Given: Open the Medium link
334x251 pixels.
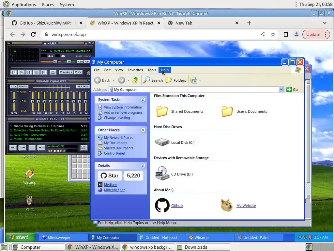Looking at the screenshot, I should 110,185.
